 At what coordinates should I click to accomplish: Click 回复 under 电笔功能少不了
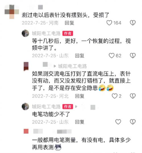coord(80,122)
